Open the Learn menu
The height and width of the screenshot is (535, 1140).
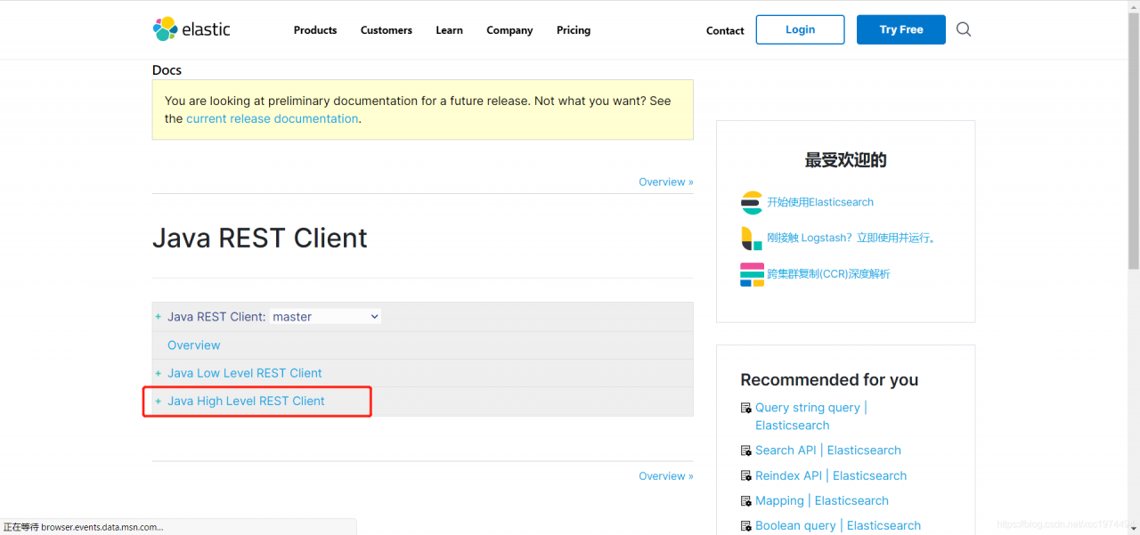pyautogui.click(x=449, y=30)
